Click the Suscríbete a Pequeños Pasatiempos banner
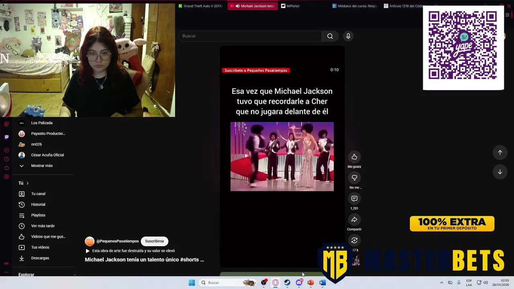The image size is (514, 289). (256, 70)
